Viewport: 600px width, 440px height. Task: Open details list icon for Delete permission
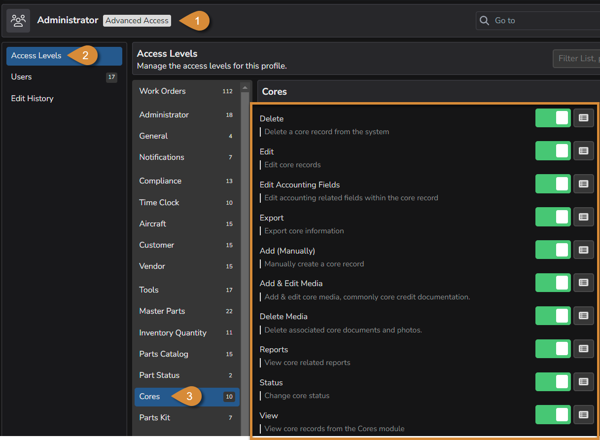click(583, 118)
